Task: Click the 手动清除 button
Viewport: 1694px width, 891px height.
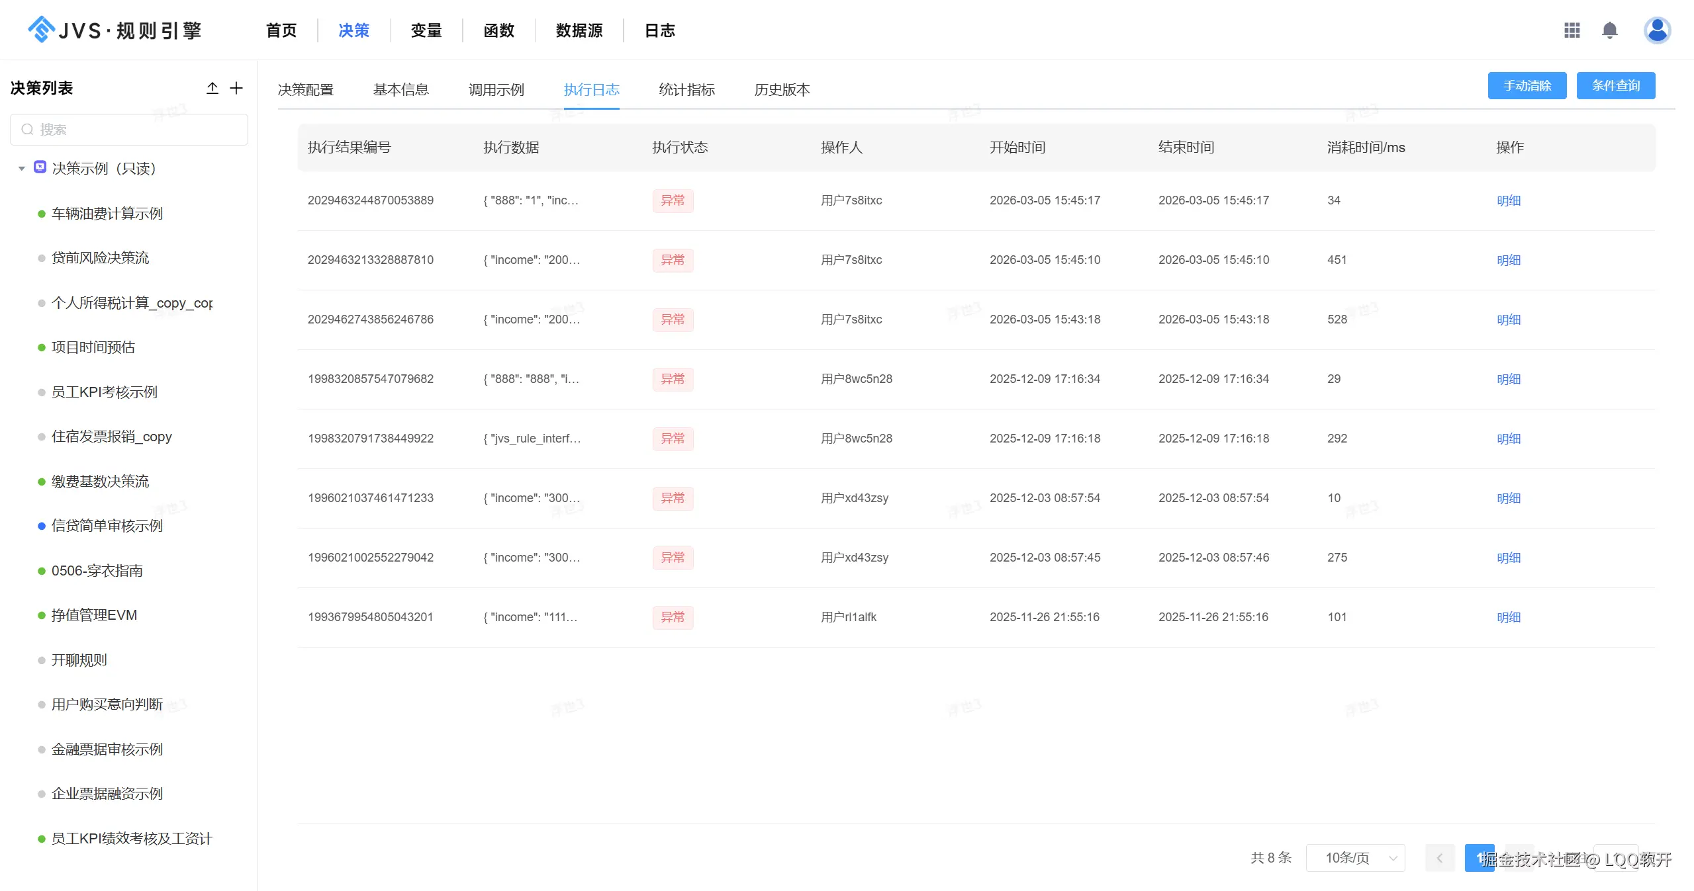Action: pos(1527,85)
